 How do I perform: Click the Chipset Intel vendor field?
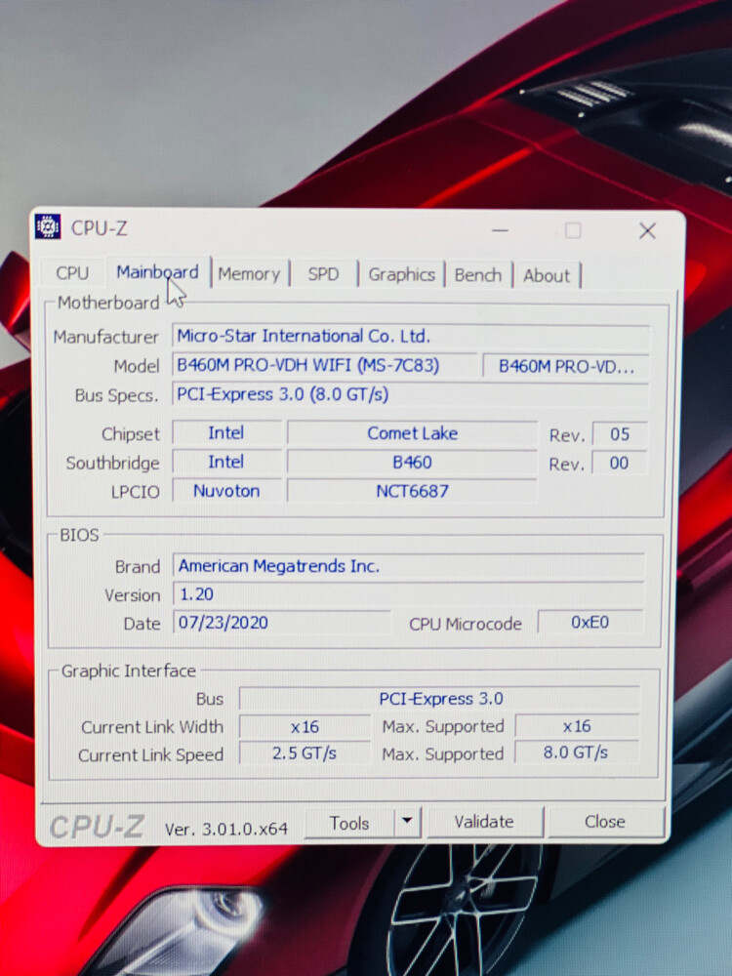coord(226,432)
